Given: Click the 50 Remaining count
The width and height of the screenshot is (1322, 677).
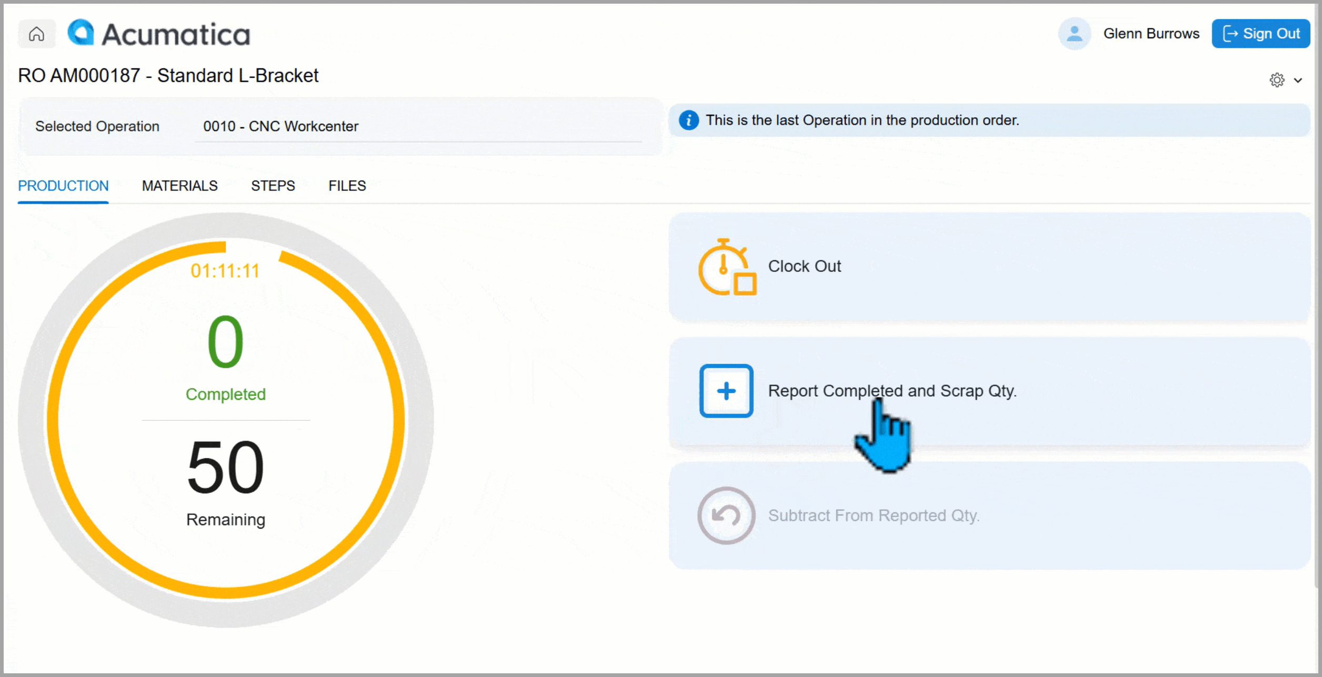Looking at the screenshot, I should 225,467.
